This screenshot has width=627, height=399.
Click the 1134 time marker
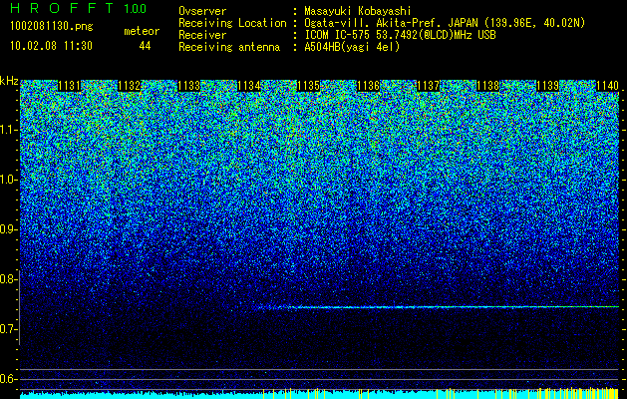pyautogui.click(x=249, y=86)
